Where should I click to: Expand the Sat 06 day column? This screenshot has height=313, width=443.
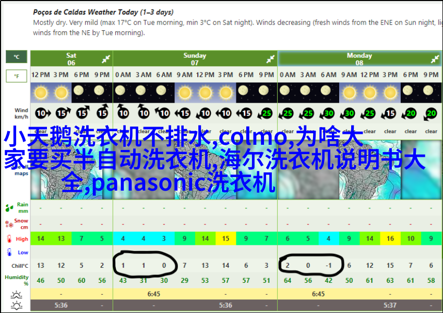[106, 59]
